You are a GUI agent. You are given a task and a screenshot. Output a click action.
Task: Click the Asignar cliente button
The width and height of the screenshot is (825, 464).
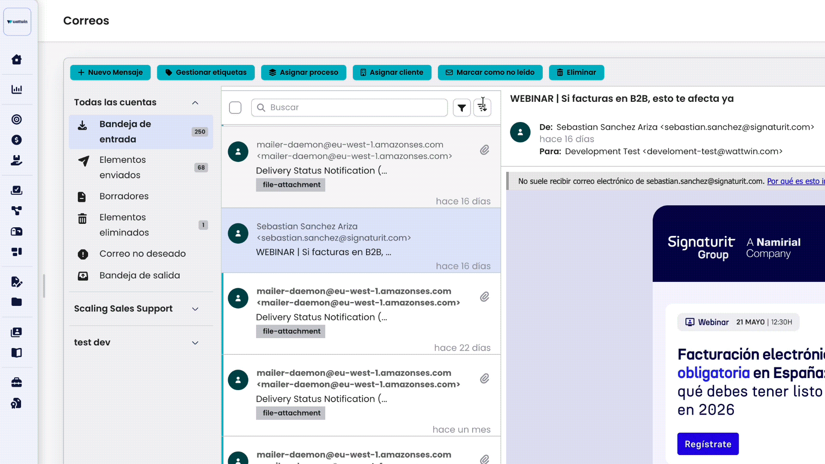pos(392,73)
